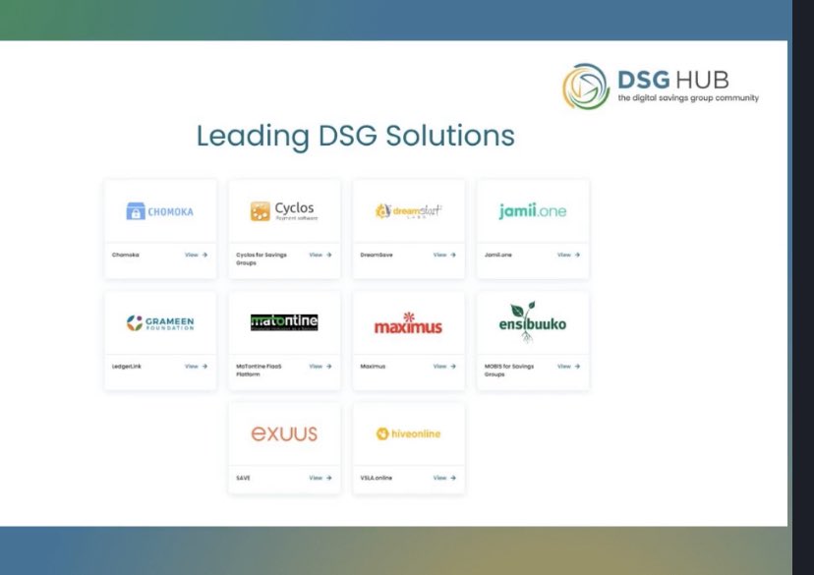Click the Chomoka card title text
This screenshot has width=814, height=575.
[x=125, y=255]
